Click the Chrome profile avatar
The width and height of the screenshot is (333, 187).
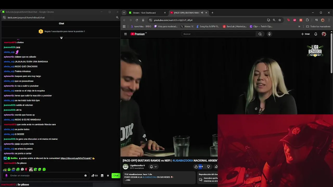point(323,20)
